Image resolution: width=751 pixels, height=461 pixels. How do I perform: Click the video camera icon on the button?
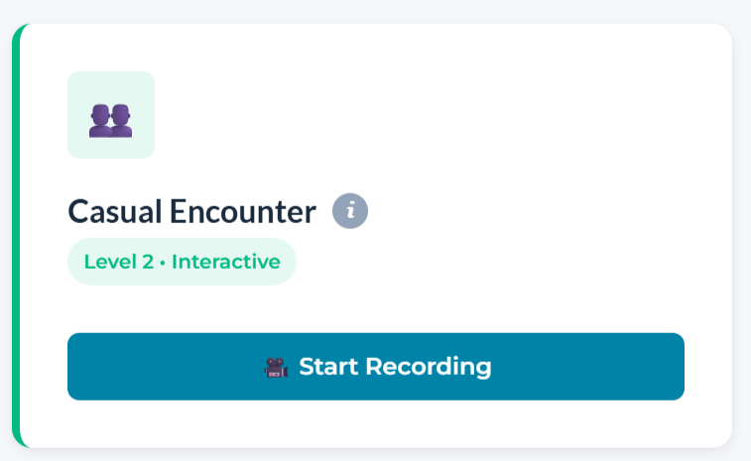coord(275,368)
